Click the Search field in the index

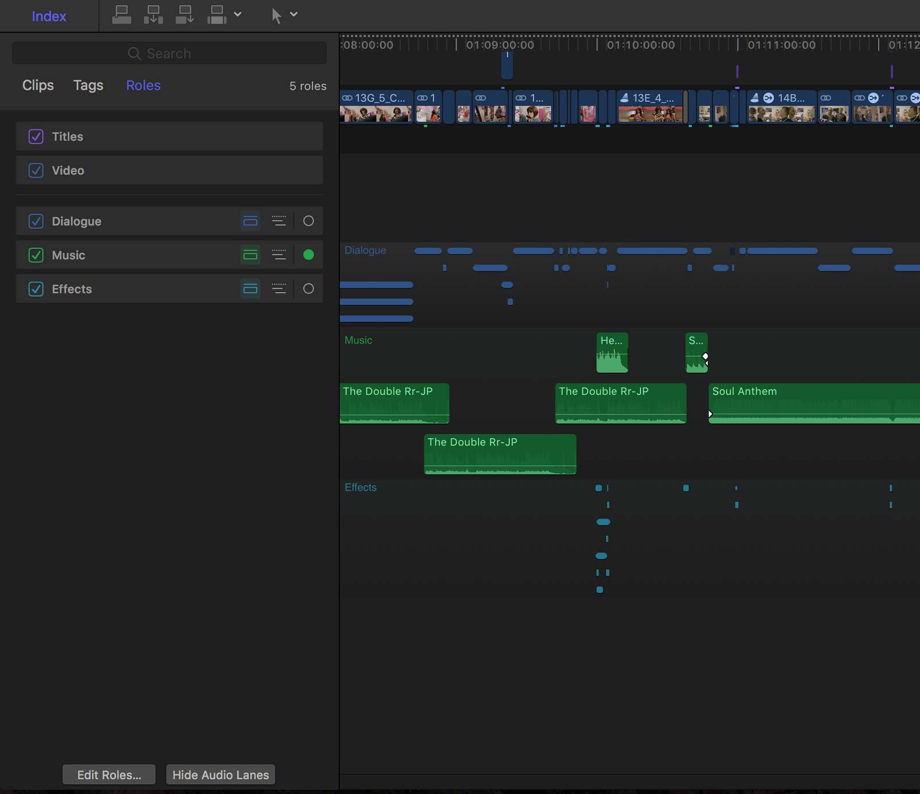[169, 53]
